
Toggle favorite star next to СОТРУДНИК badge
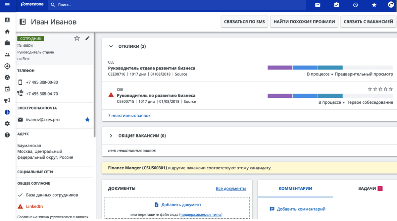point(77,38)
